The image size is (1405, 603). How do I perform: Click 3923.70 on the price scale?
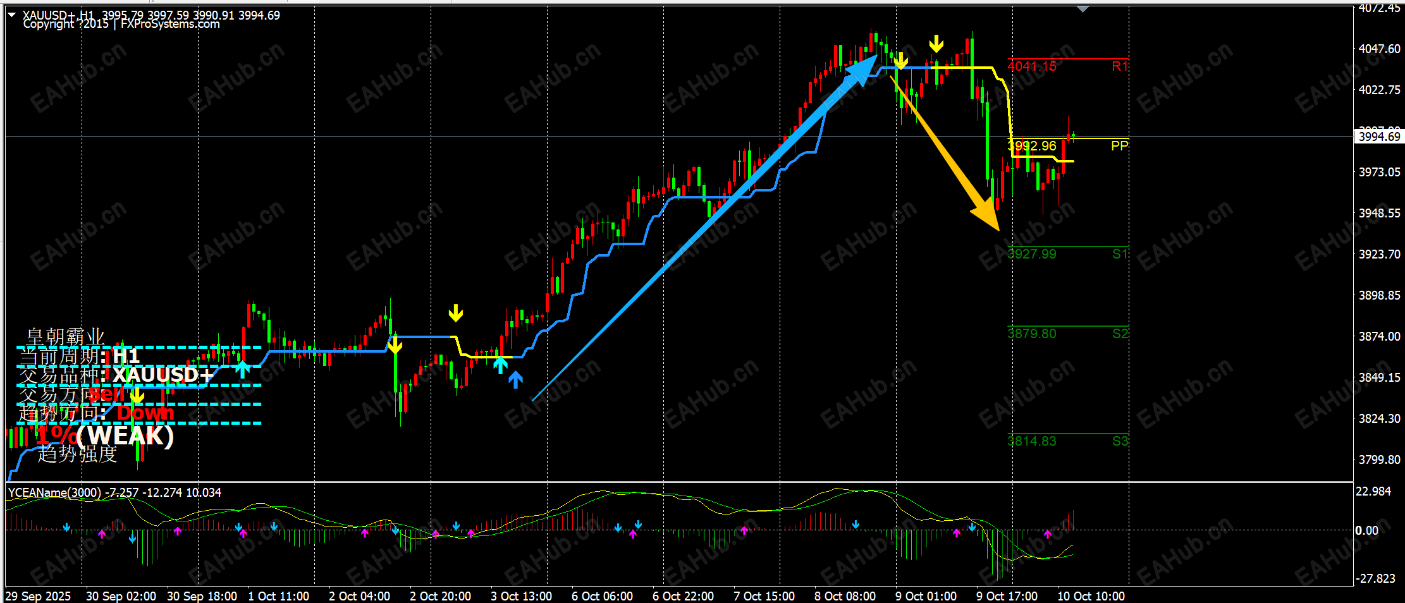pos(1379,254)
